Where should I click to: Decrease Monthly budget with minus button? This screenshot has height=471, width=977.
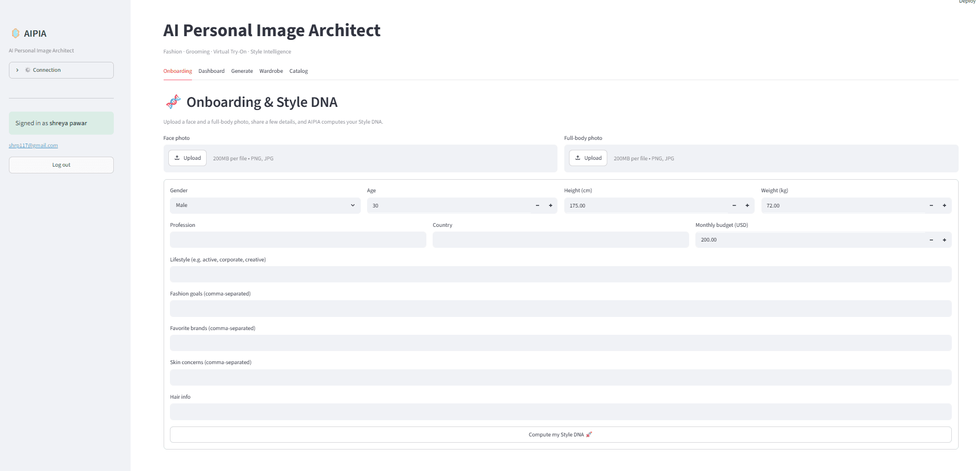(x=931, y=240)
